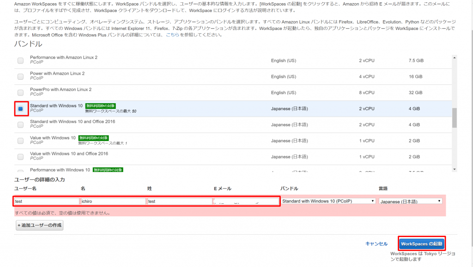This screenshot has width=473, height=267.
Task: Click 'English (US)' in the PowerPro row
Action: [284, 93]
